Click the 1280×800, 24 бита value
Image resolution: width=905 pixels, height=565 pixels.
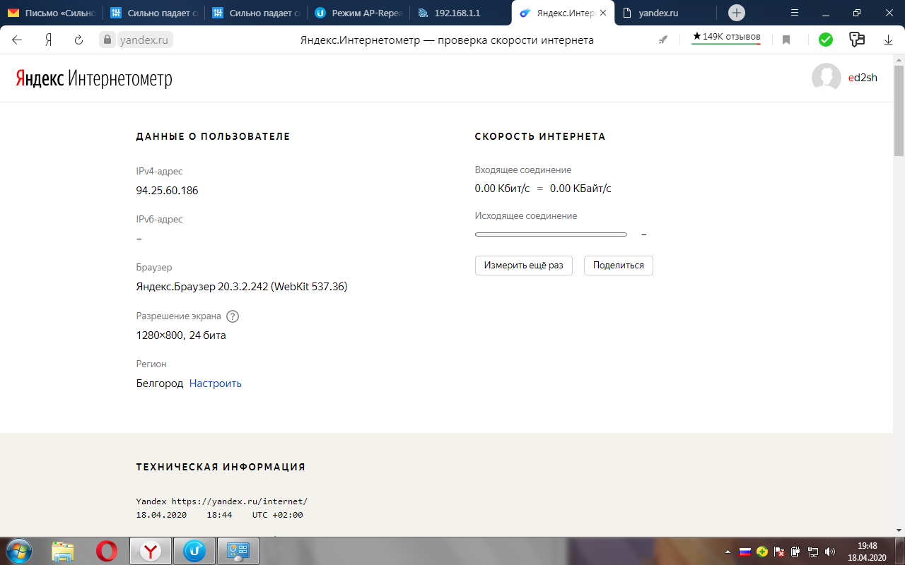(181, 335)
